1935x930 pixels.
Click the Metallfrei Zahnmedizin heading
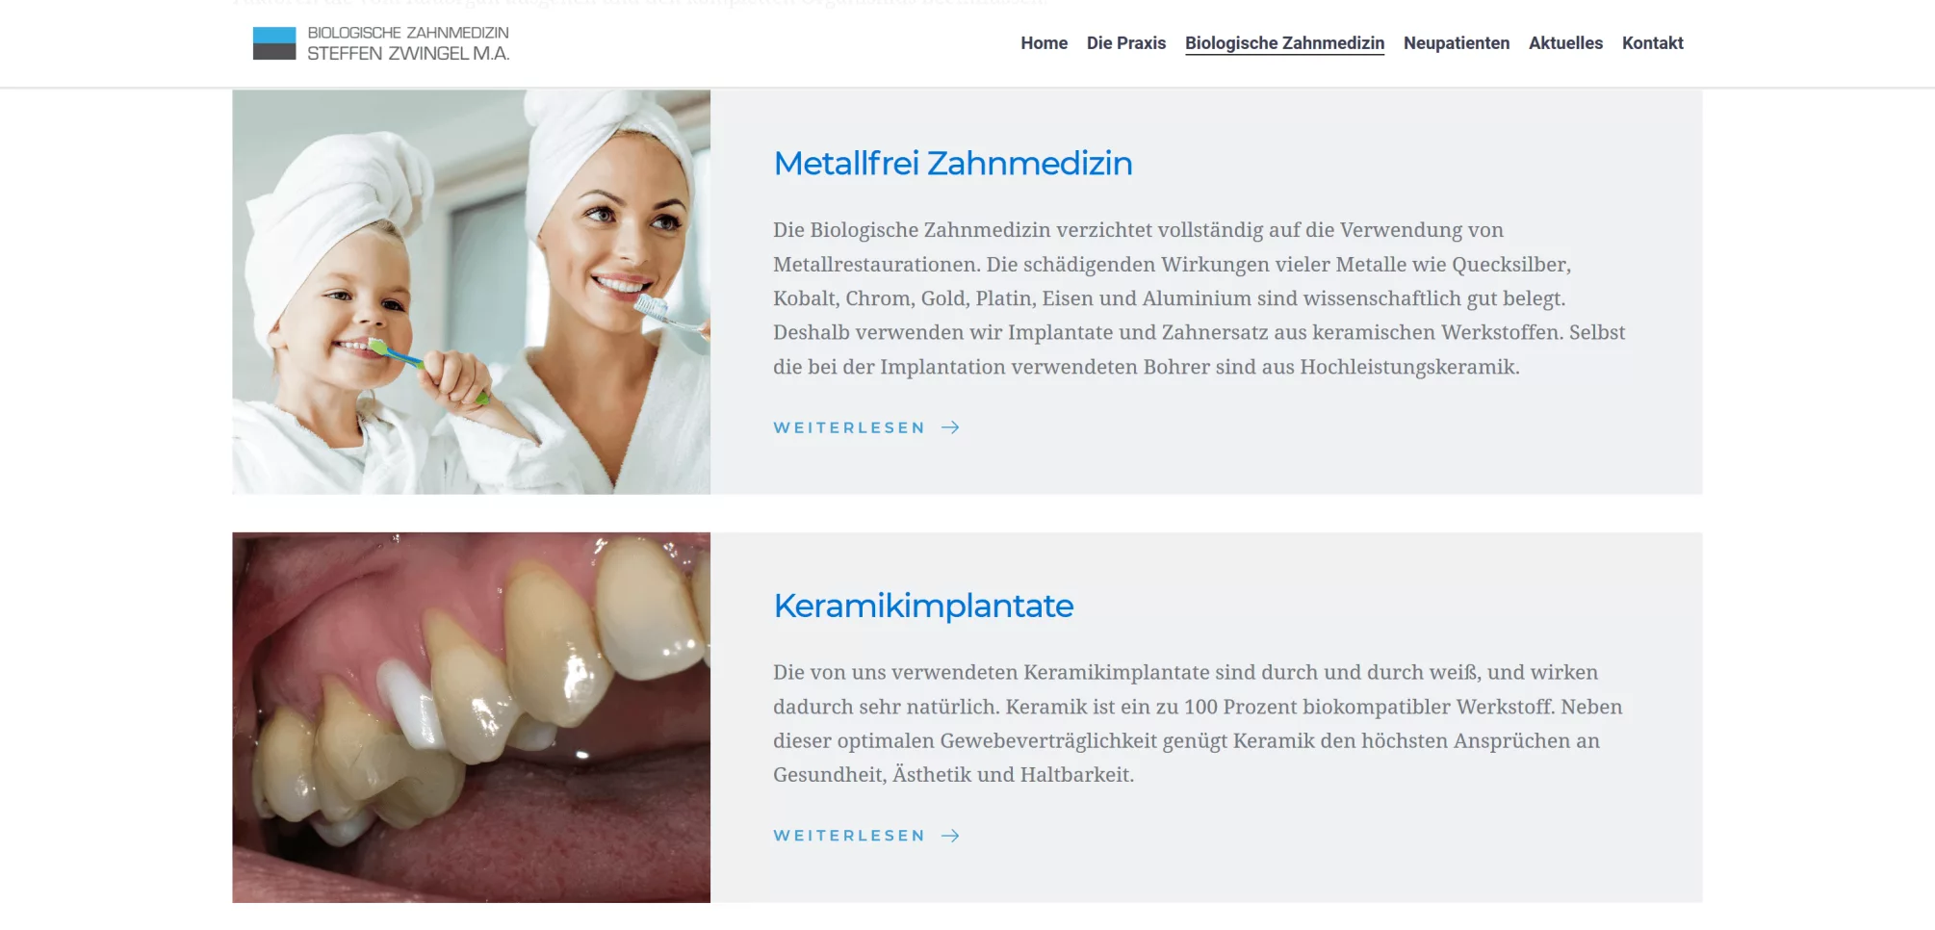(x=953, y=164)
